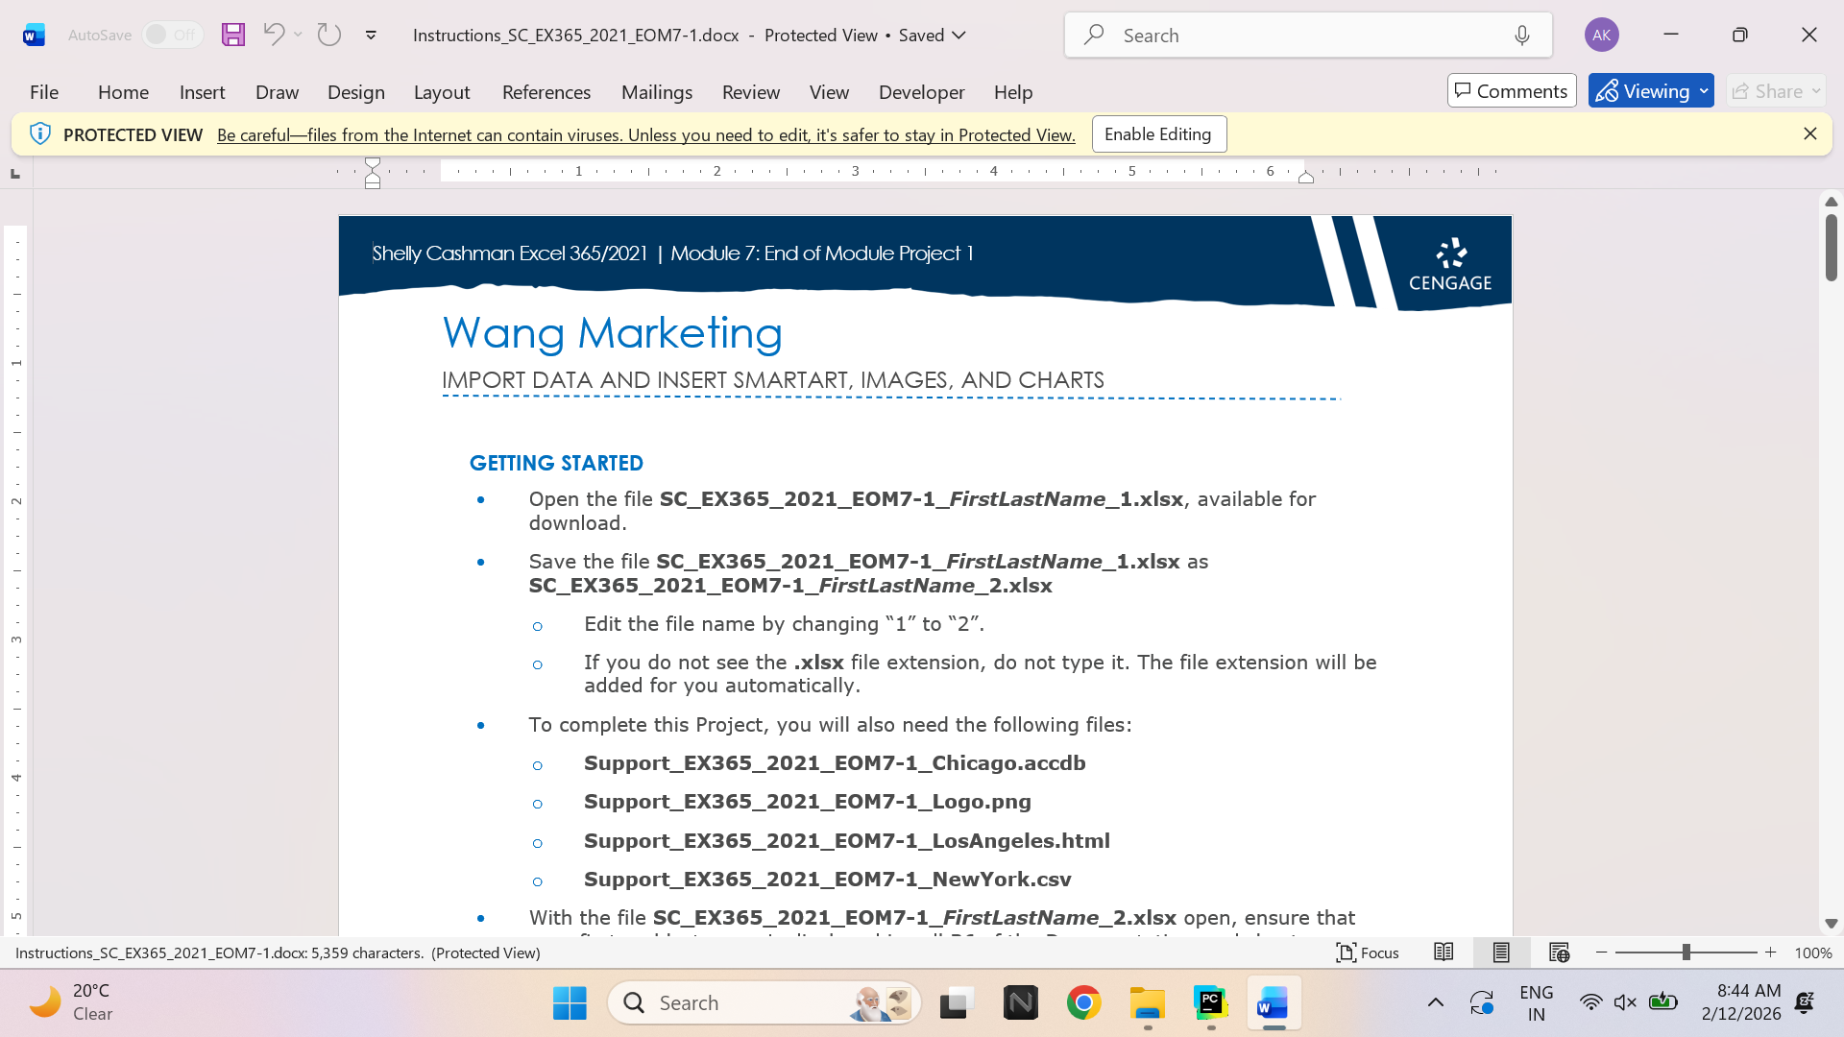The image size is (1844, 1037).
Task: Click the character count in status bar
Action: [x=278, y=953]
